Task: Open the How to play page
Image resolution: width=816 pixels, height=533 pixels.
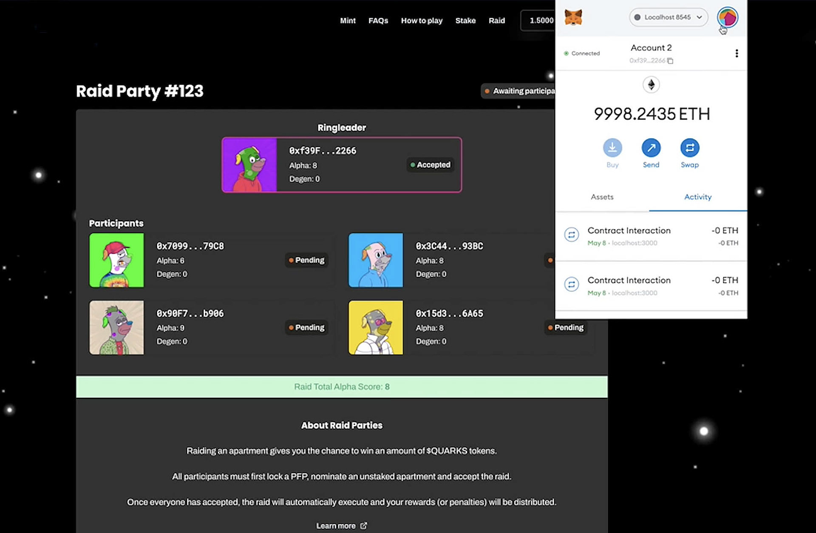Action: (421, 20)
